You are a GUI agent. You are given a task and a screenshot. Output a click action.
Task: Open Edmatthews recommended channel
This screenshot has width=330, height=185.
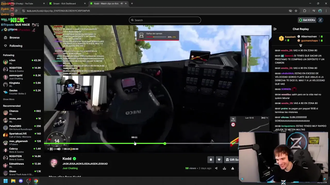pyautogui.click(x=22, y=165)
